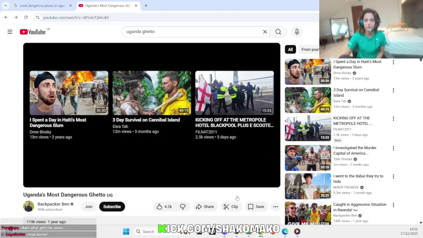
Task: Play end-screen Haiti's Most Dangerous Slum thumbnail
Action: click(69, 93)
